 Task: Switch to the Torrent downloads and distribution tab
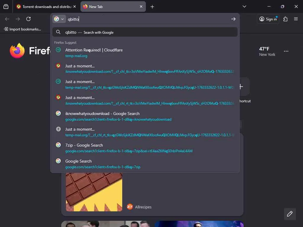(46, 7)
